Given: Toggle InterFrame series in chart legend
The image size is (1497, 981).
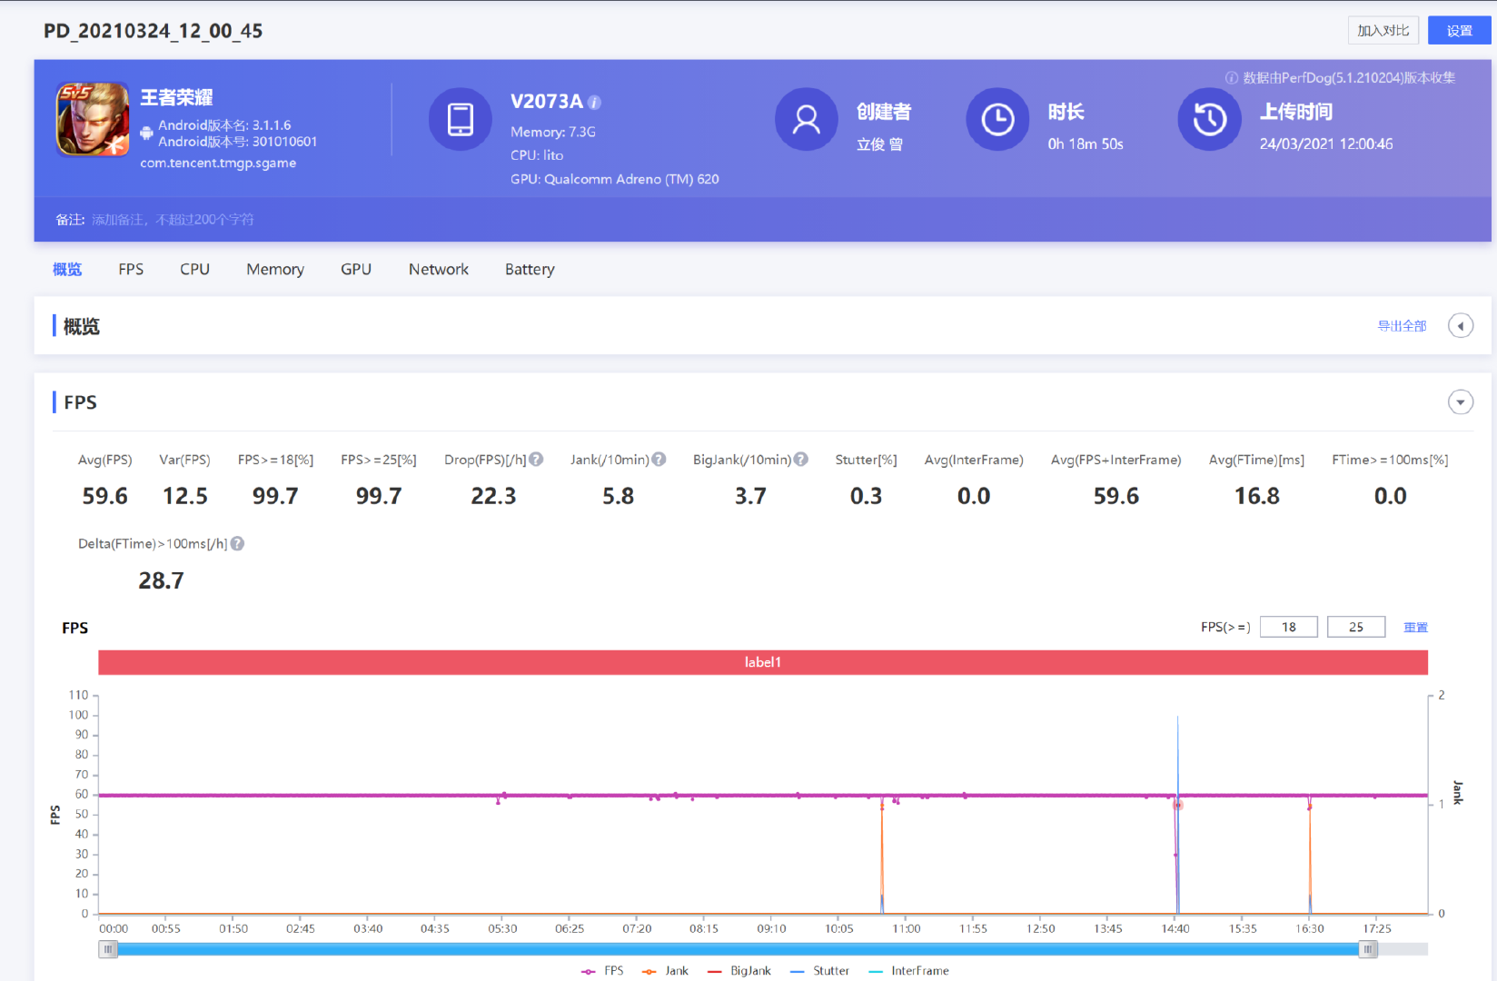Looking at the screenshot, I should pos(908,971).
